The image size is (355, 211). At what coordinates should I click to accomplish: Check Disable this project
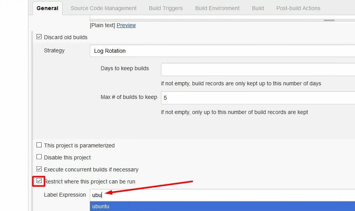tap(39, 157)
